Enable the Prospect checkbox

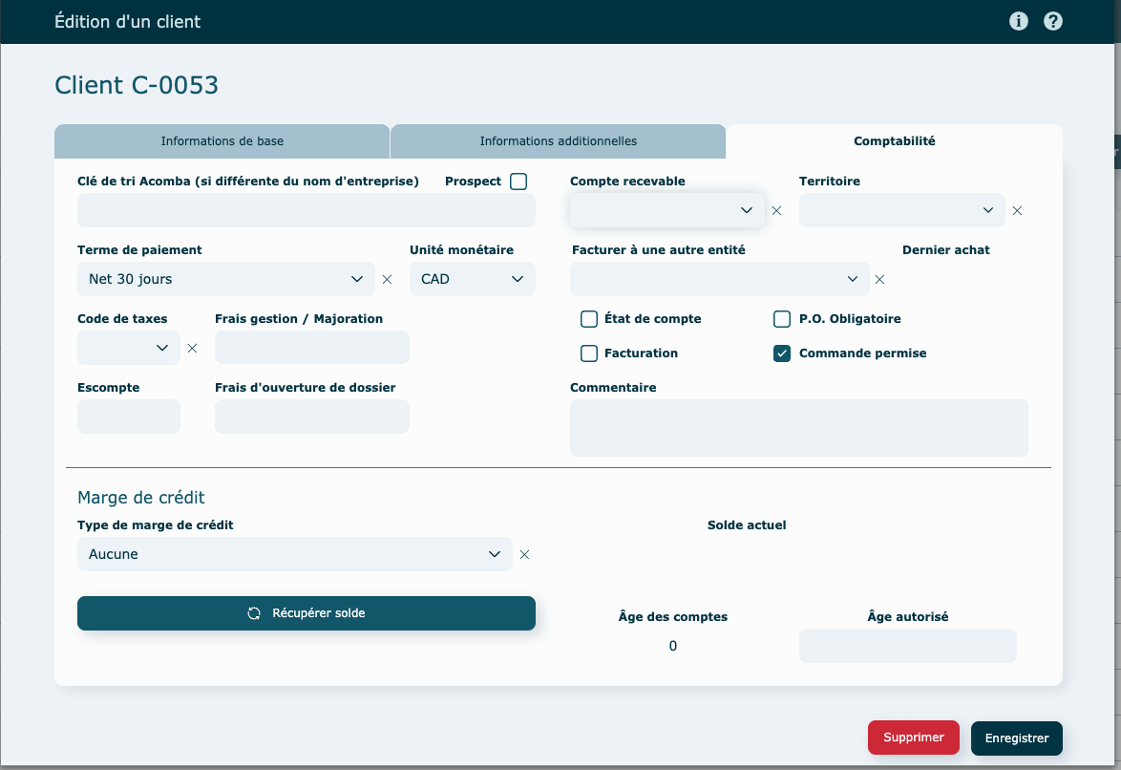point(518,182)
